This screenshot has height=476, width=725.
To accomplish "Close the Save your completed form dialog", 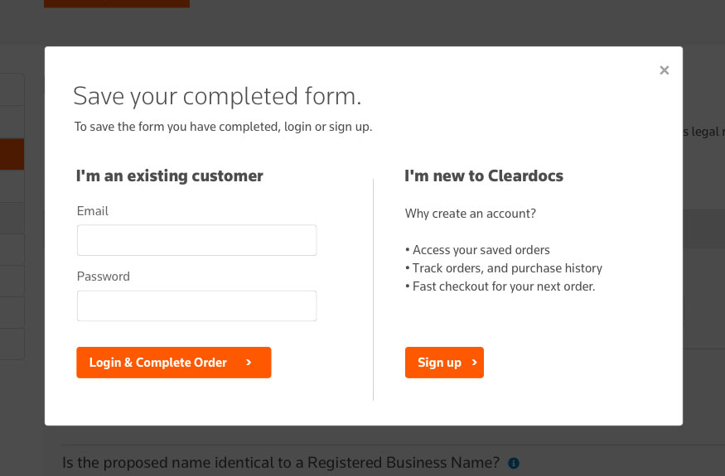I will click(x=664, y=70).
